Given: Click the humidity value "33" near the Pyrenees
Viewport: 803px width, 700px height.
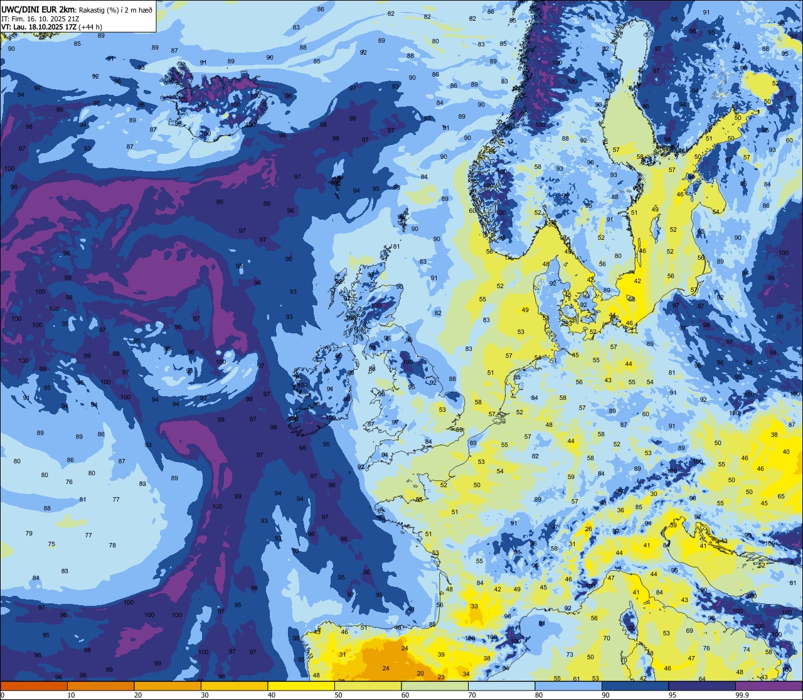Looking at the screenshot, I should pyautogui.click(x=474, y=606).
